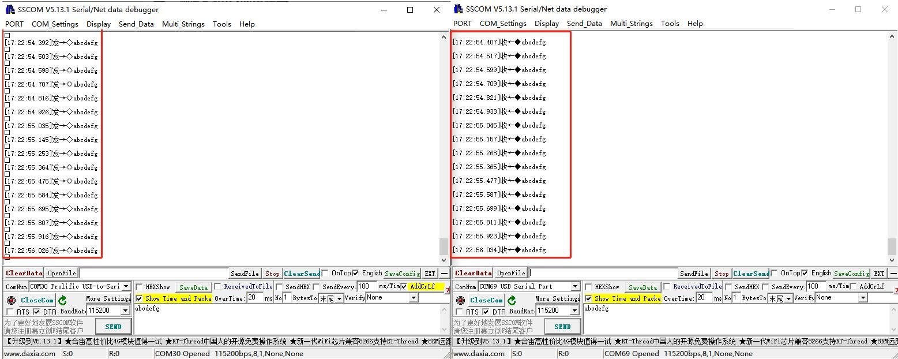Image resolution: width=898 pixels, height=359 pixels.
Task: Open Help menu in right window
Action: pos(695,24)
